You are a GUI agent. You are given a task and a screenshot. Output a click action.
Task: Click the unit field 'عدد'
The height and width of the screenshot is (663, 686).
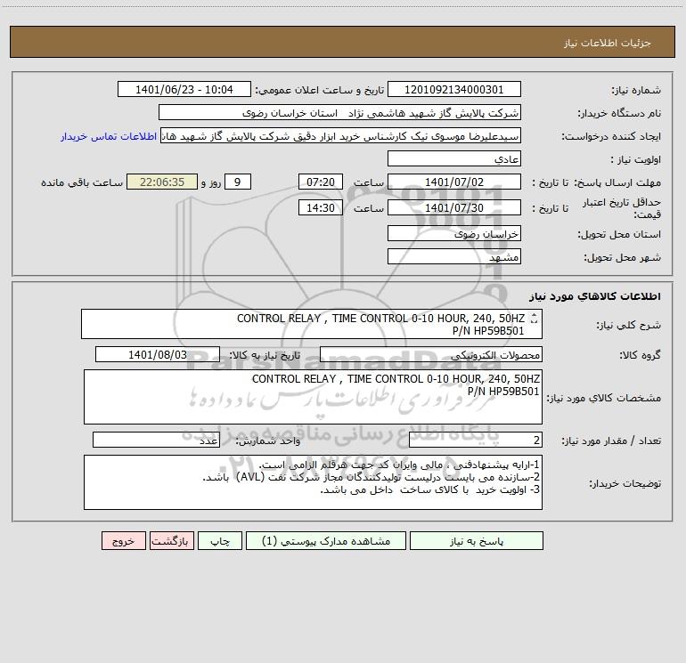click(x=156, y=441)
